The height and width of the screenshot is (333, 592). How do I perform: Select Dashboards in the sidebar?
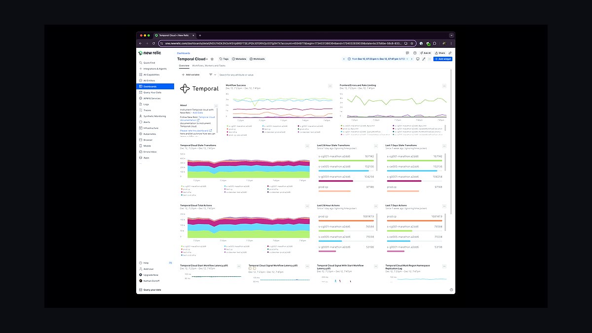pyautogui.click(x=155, y=86)
